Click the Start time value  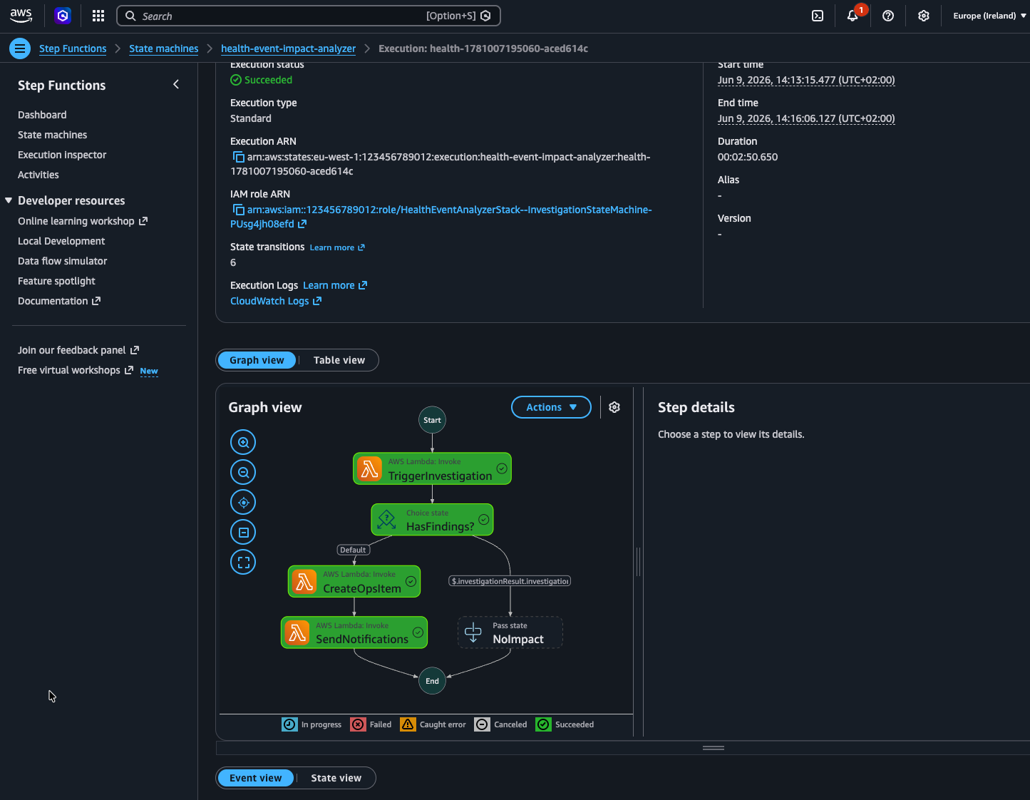pyautogui.click(x=806, y=80)
